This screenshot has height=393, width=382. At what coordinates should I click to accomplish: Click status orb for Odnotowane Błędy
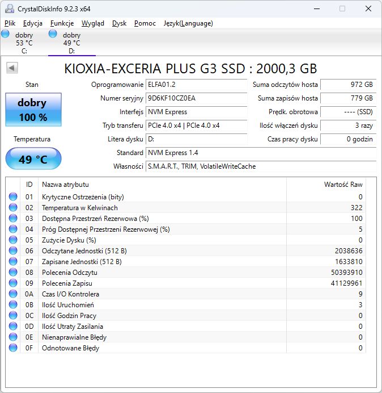coord(13,348)
